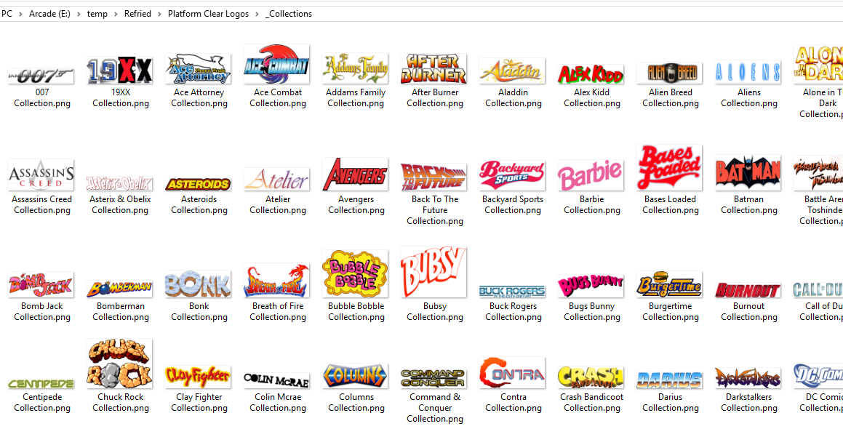Select the Bubble Bobble logo thumbnail
Image resolution: width=843 pixels, height=429 pixels.
[355, 273]
